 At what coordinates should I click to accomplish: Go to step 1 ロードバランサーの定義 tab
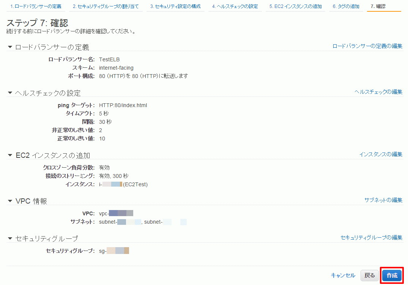click(36, 6)
